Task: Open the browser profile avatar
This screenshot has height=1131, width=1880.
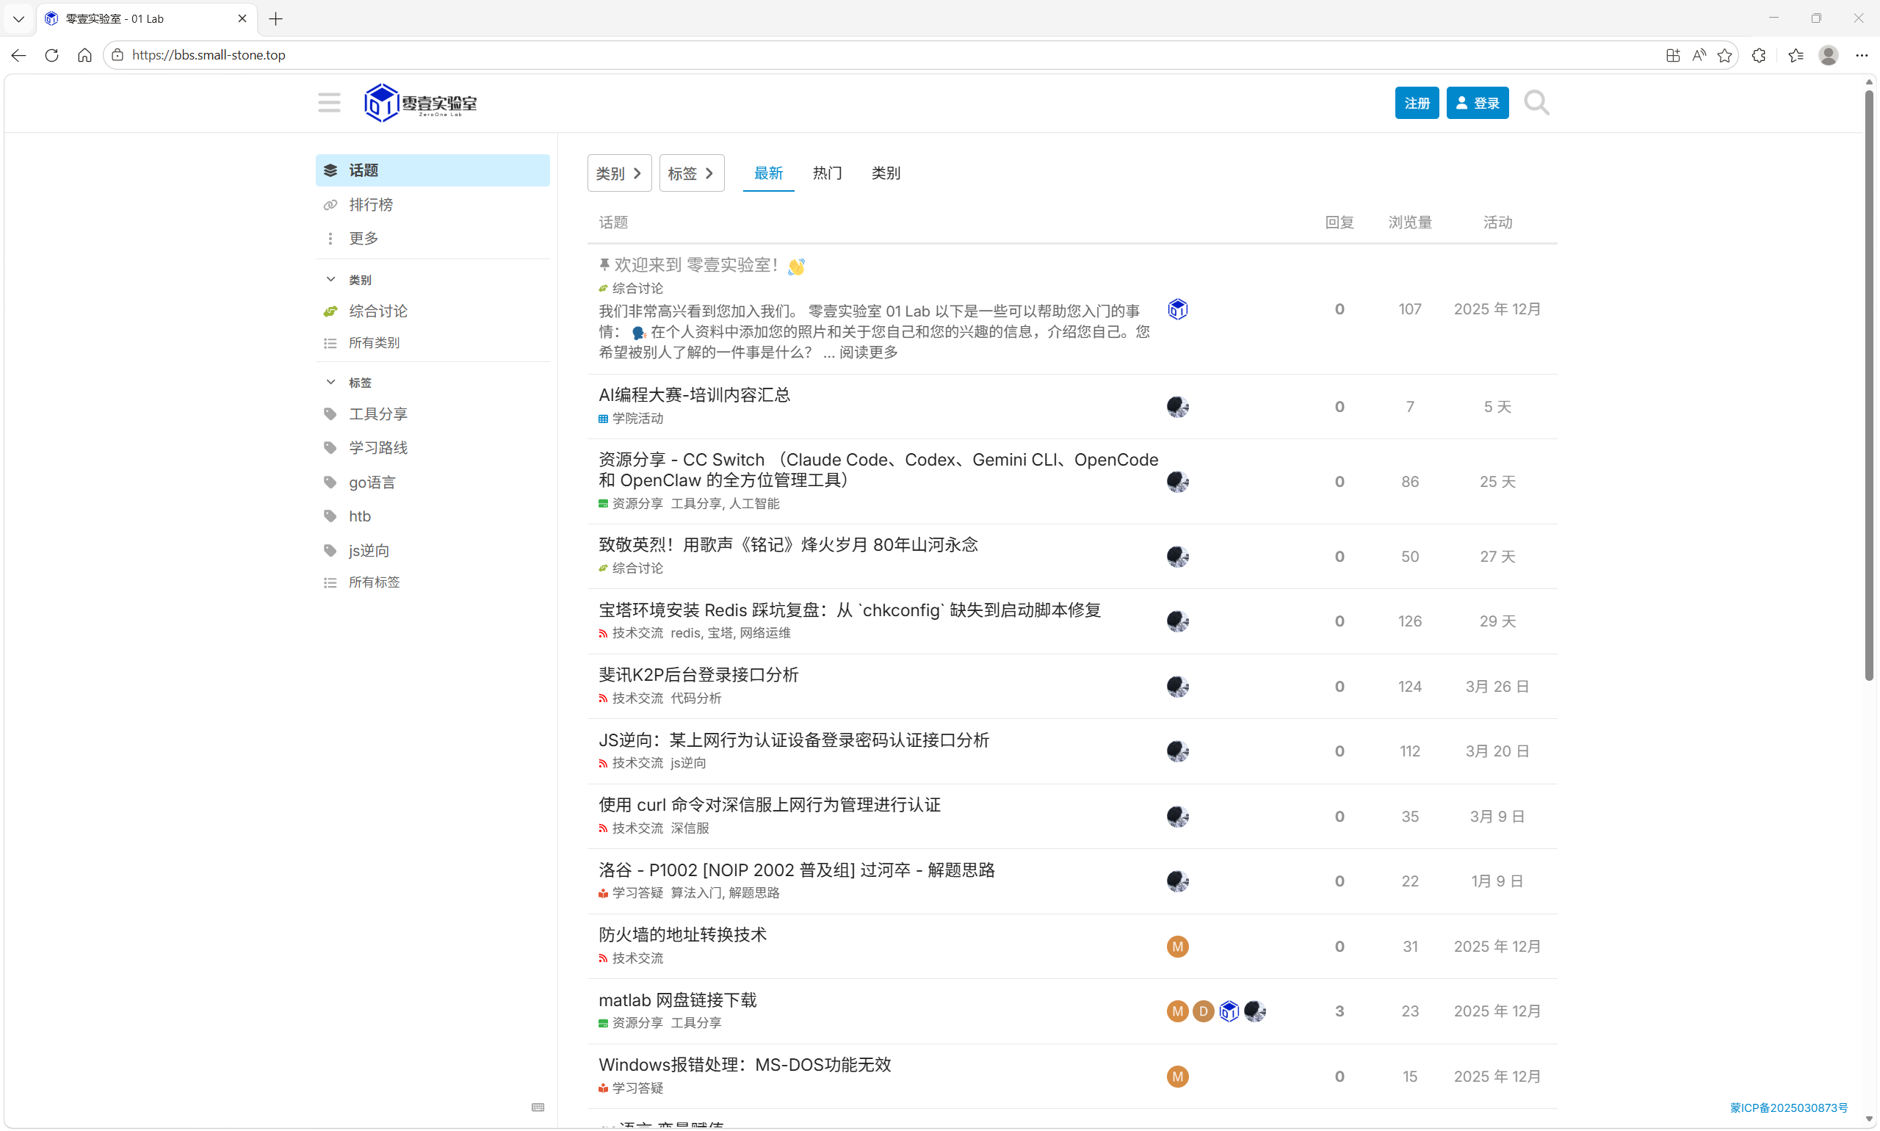Action: (x=1828, y=55)
